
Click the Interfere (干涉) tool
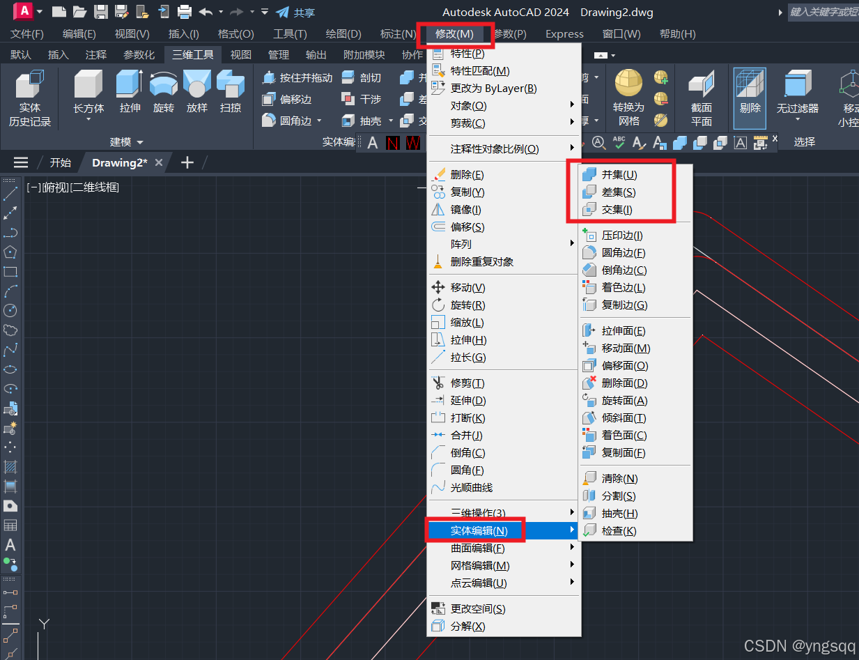(362, 100)
